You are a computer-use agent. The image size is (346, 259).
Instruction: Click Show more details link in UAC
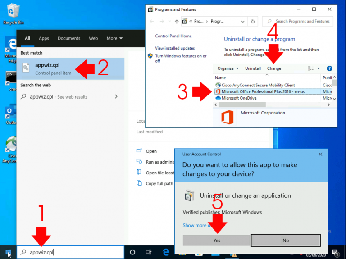(196, 225)
